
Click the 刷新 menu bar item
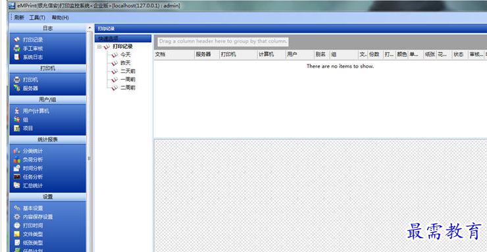pyautogui.click(x=19, y=18)
